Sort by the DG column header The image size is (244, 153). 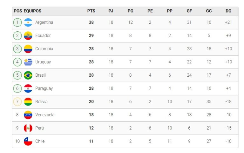click(x=228, y=11)
